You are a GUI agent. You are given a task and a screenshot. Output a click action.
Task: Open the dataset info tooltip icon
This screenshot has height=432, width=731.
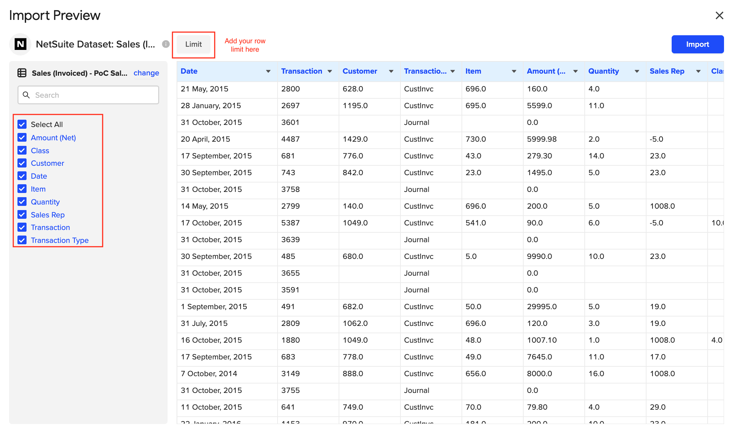[x=165, y=44]
